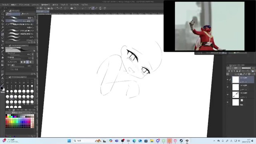Screen dimensions: 256x144
Task: Click the Redo icon in command bar
Action: [61, 8]
